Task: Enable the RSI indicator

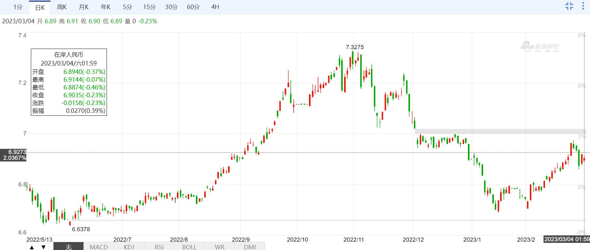Action: click(159, 247)
